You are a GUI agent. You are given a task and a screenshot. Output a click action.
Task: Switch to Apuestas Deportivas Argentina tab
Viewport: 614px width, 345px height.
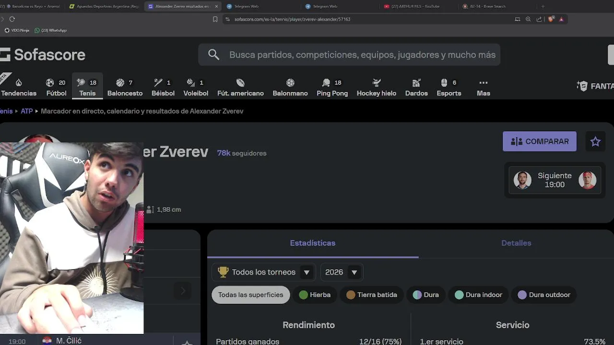point(105,6)
